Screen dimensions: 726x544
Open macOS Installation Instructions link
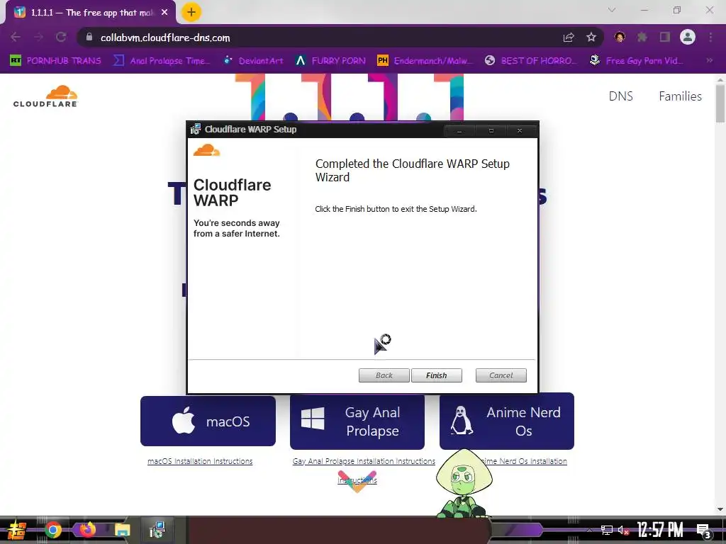tap(200, 461)
